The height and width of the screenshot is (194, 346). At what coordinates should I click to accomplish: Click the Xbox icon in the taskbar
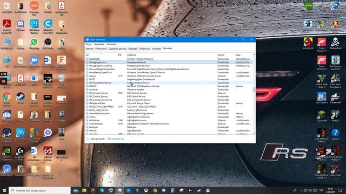click(146, 190)
